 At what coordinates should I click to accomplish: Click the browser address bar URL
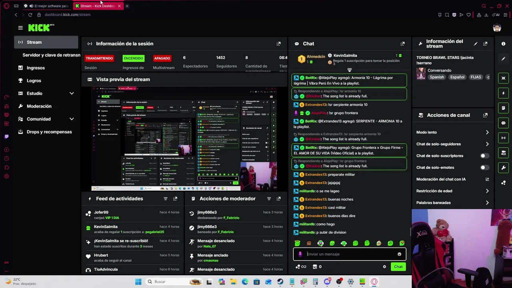[68, 15]
